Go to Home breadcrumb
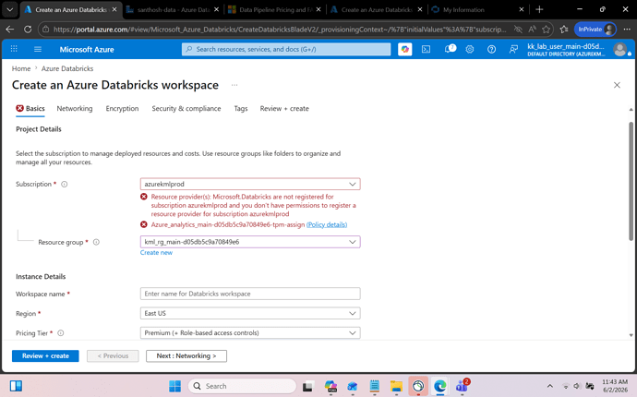The height and width of the screenshot is (397, 637). click(x=21, y=68)
